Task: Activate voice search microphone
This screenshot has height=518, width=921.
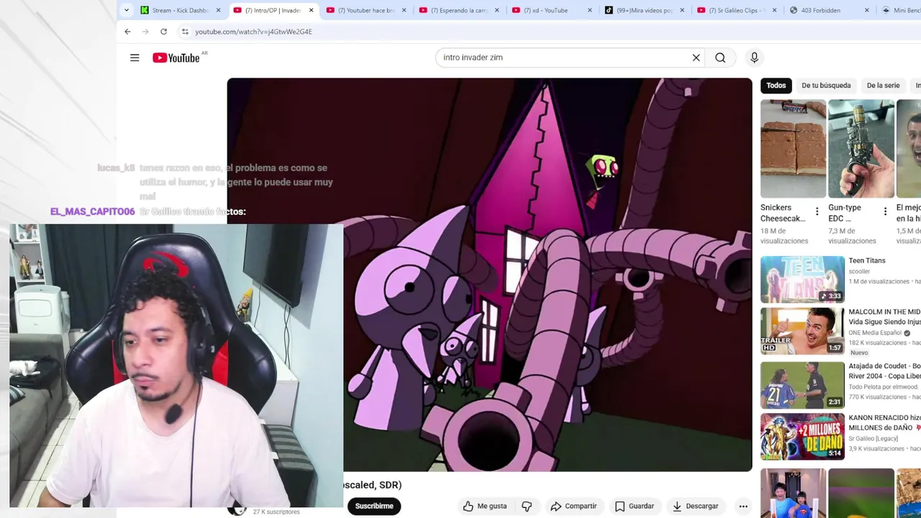Action: click(x=754, y=58)
